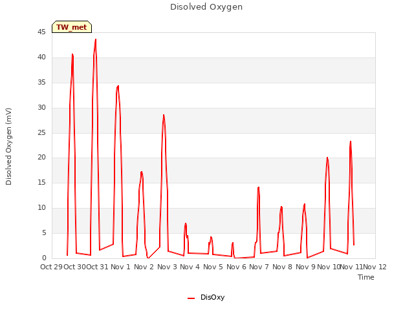Toggle the DisOxy legend entry
This screenshot has height=310, width=414.
(206, 297)
